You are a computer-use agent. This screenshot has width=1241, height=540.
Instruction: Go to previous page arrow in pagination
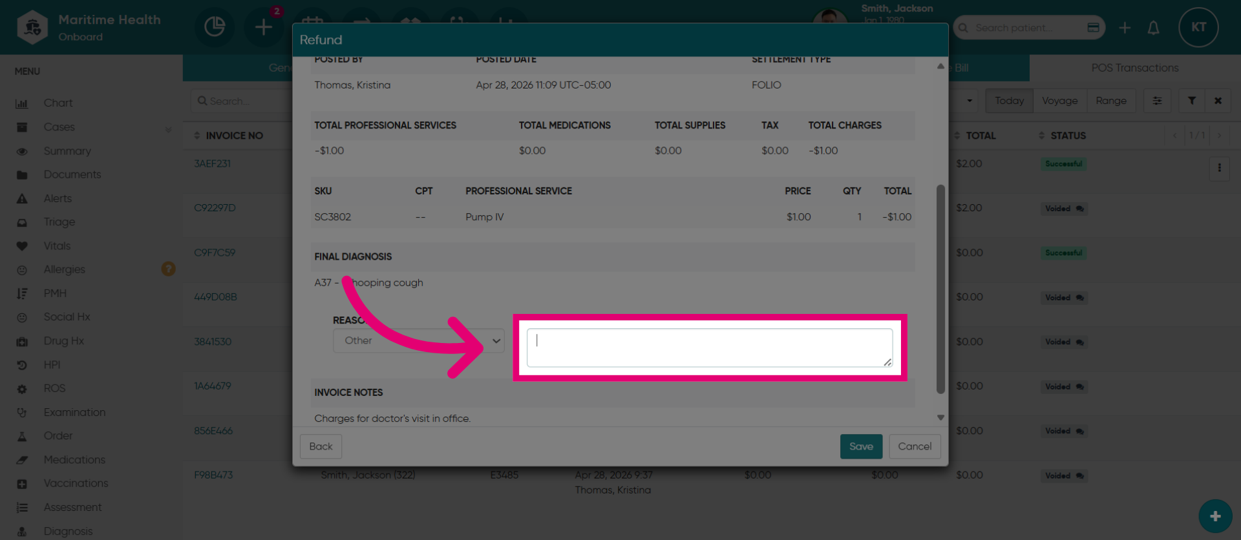[1175, 136]
